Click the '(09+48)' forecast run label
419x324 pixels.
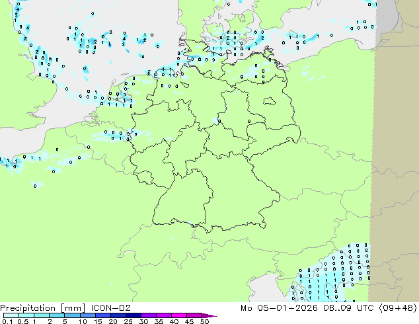(398, 307)
